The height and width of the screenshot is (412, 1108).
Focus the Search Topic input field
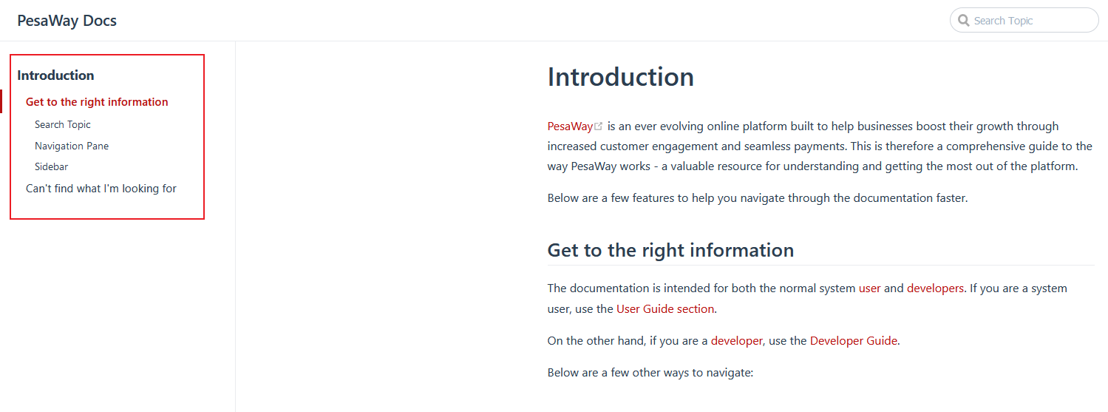[1032, 21]
